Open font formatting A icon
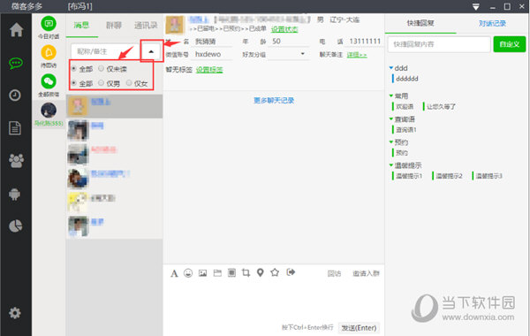 [x=174, y=273]
